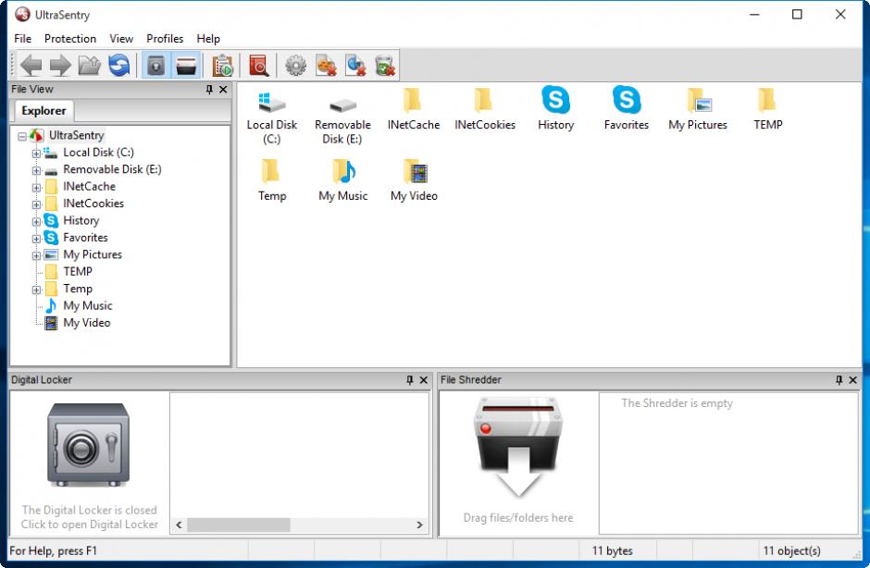Select My Video in the tree
The image size is (870, 568).
pos(87,323)
